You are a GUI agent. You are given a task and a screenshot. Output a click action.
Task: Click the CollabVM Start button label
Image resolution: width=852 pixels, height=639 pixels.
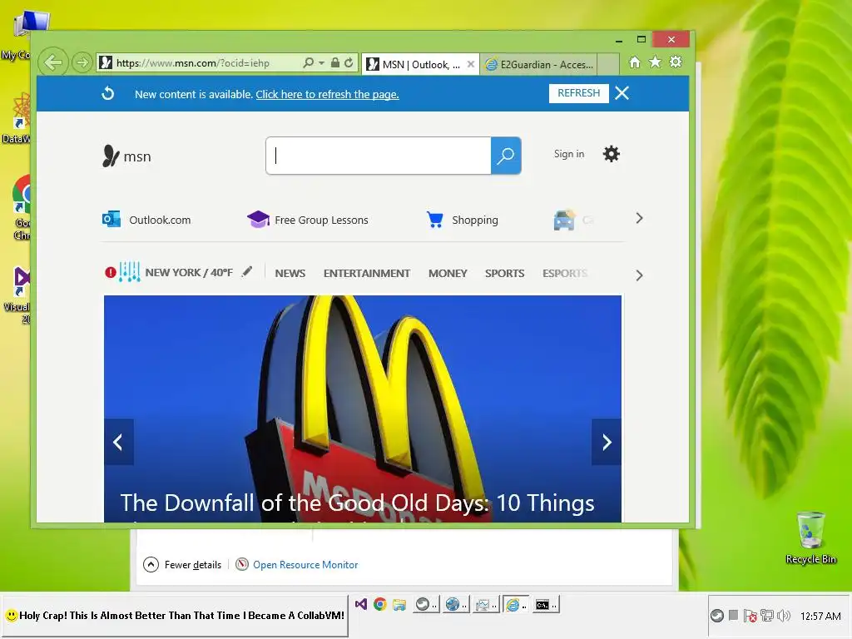[175, 616]
